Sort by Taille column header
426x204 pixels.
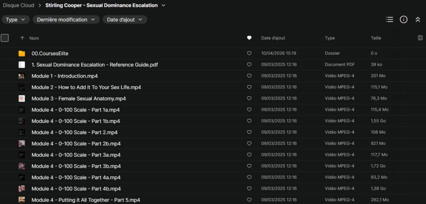click(x=376, y=38)
